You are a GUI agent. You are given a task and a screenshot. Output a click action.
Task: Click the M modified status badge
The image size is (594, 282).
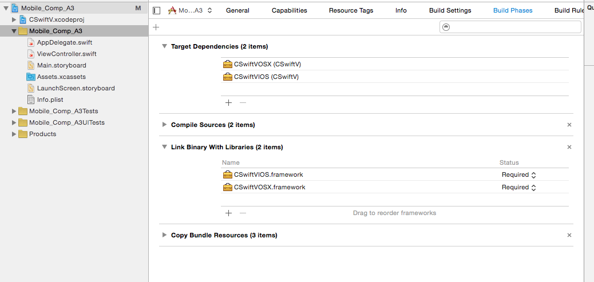coord(138,8)
